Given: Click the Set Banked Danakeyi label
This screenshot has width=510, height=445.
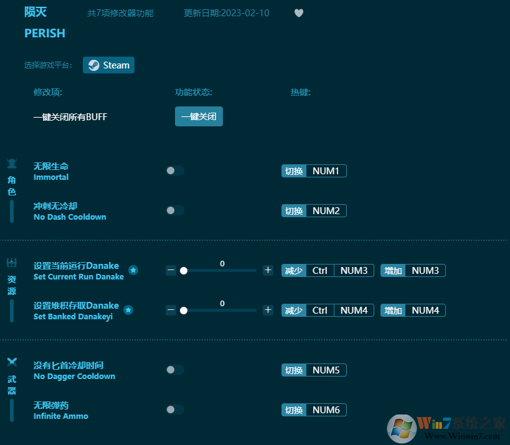Looking at the screenshot, I should click(73, 317).
